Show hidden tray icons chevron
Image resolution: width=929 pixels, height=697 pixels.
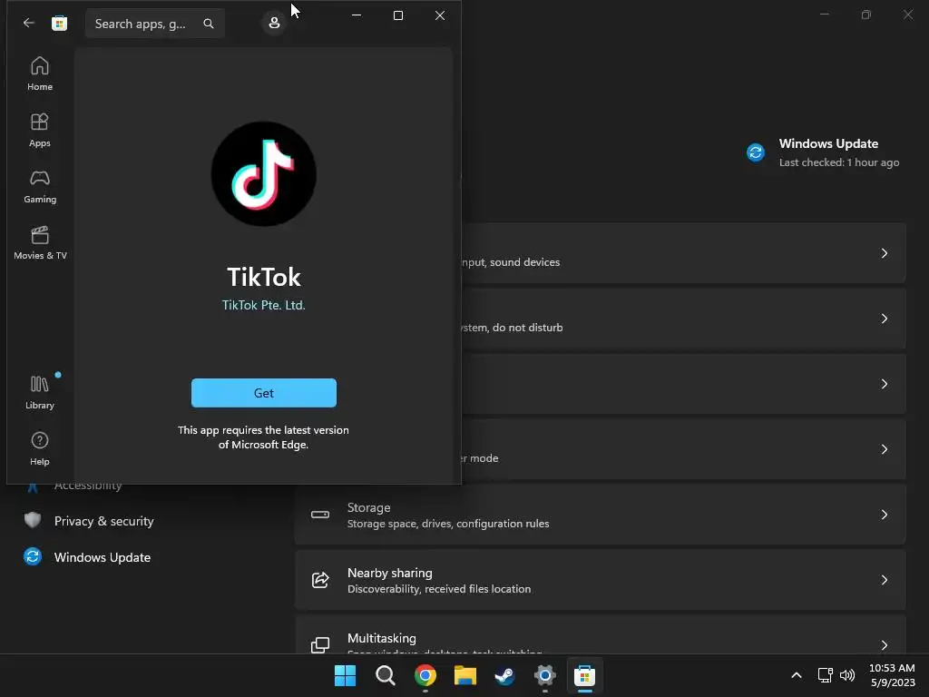point(797,675)
